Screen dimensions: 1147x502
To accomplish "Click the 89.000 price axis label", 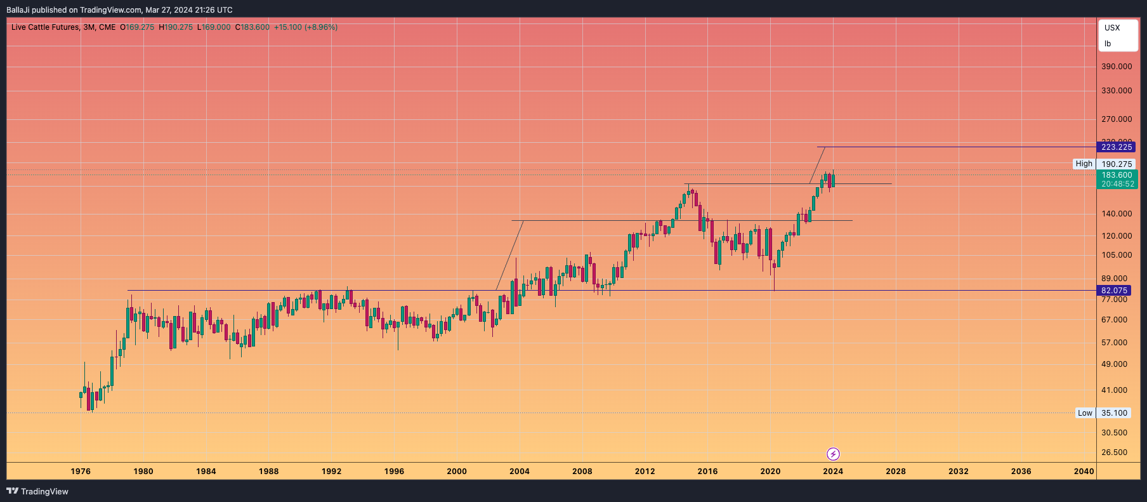I will click(x=1115, y=279).
